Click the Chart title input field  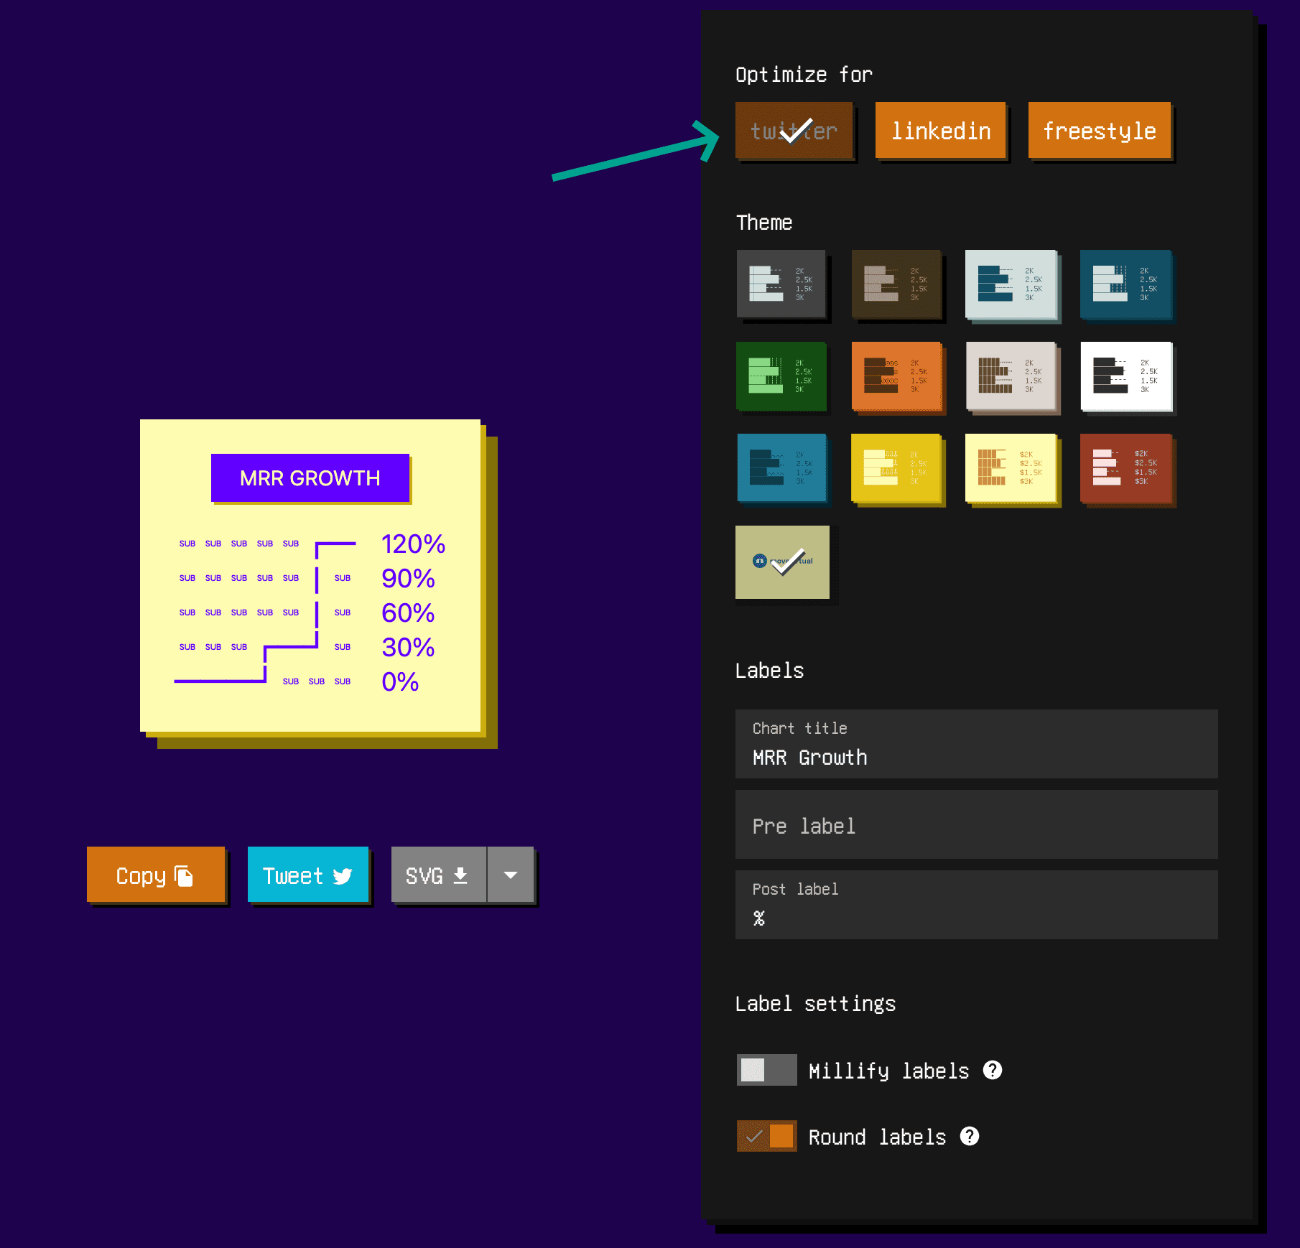tap(976, 758)
